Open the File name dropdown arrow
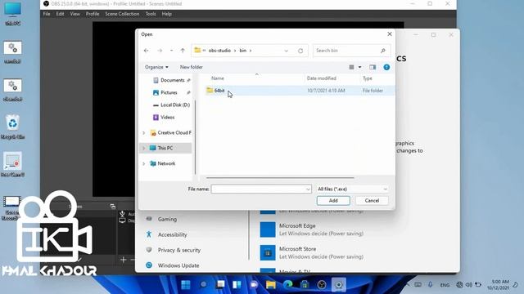 [308, 189]
